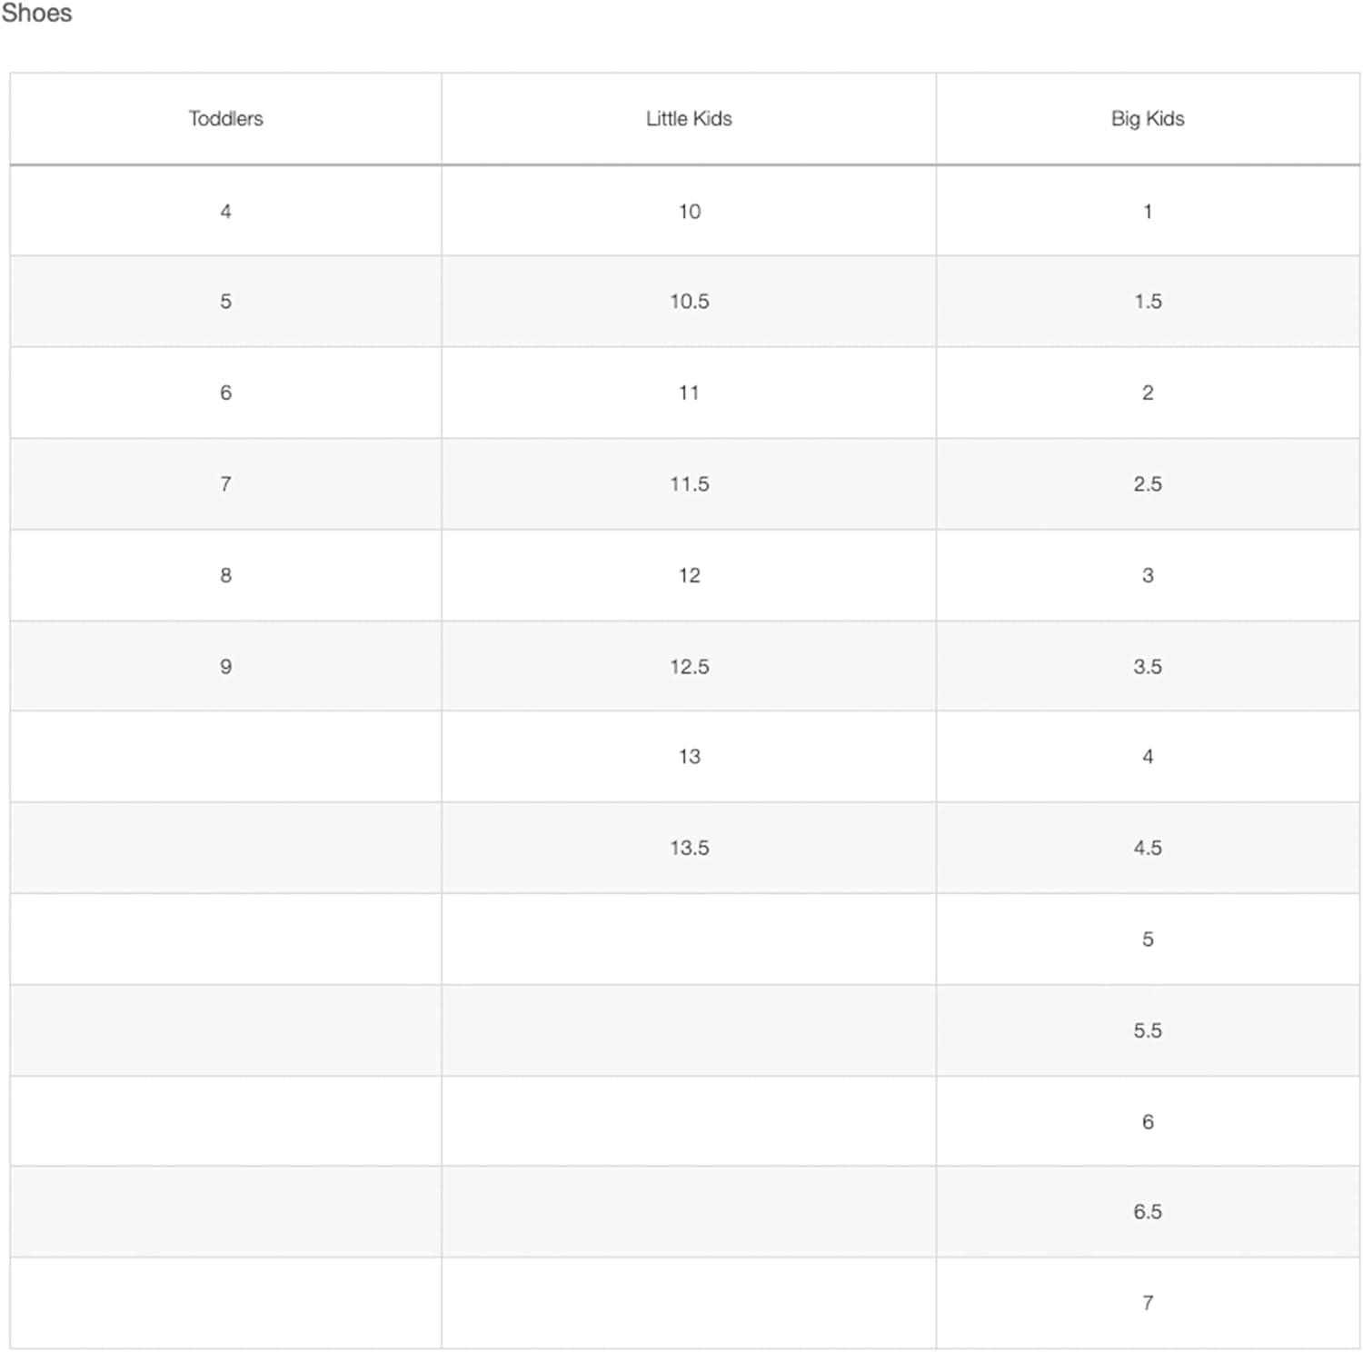1363x1352 pixels.
Task: Click size 1.5 in Big Kids
Action: click(x=1148, y=302)
